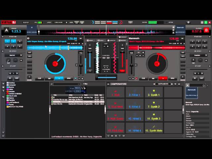Play the Mammoth prelisten preview
The height and width of the screenshot is (159, 212).
click(187, 85)
